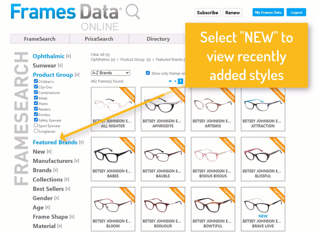Image resolution: width=318 pixels, height=232 pixels.
Task: Clear the Best Sellers filter [x]
Action: tap(68, 189)
